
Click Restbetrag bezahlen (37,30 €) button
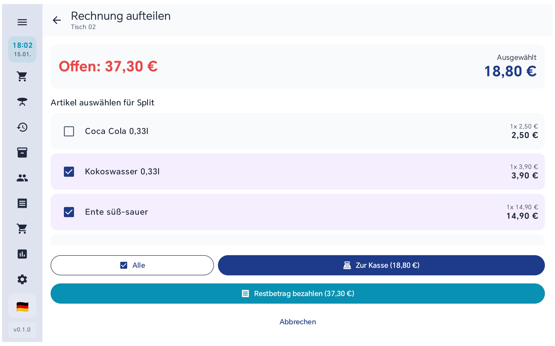pyautogui.click(x=297, y=294)
